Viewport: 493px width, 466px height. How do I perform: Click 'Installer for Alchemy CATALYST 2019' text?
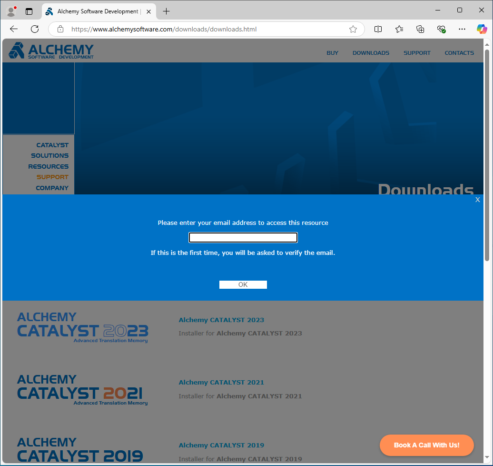click(x=240, y=459)
